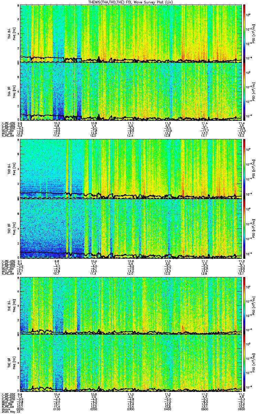Click the PSD color bar beside THD B-perpendicular panel
Screen dimensions: 258x414
pos(244,169)
